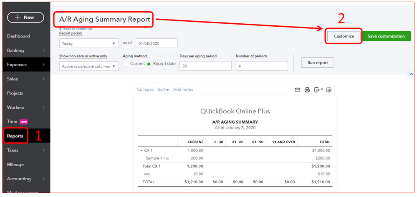The image size is (417, 197).
Task: Click the 31 - 60 column header
Action: coord(238,142)
